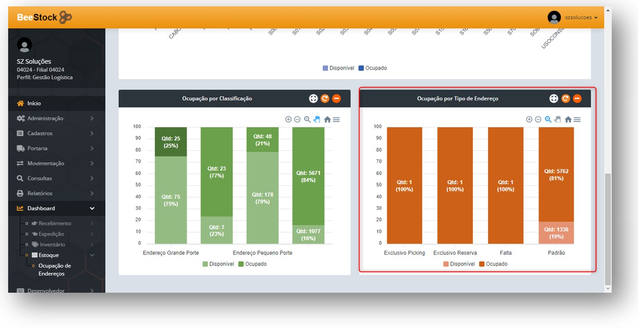The height and width of the screenshot is (328, 638).
Task: Click zoom in icon on Classificação chart
Action: (x=288, y=119)
